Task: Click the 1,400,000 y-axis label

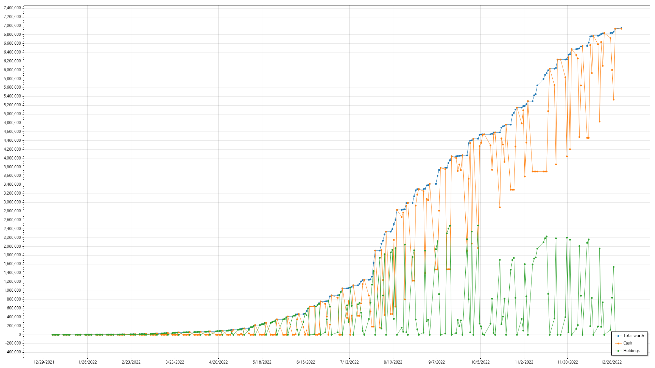Action: pyautogui.click(x=12, y=273)
